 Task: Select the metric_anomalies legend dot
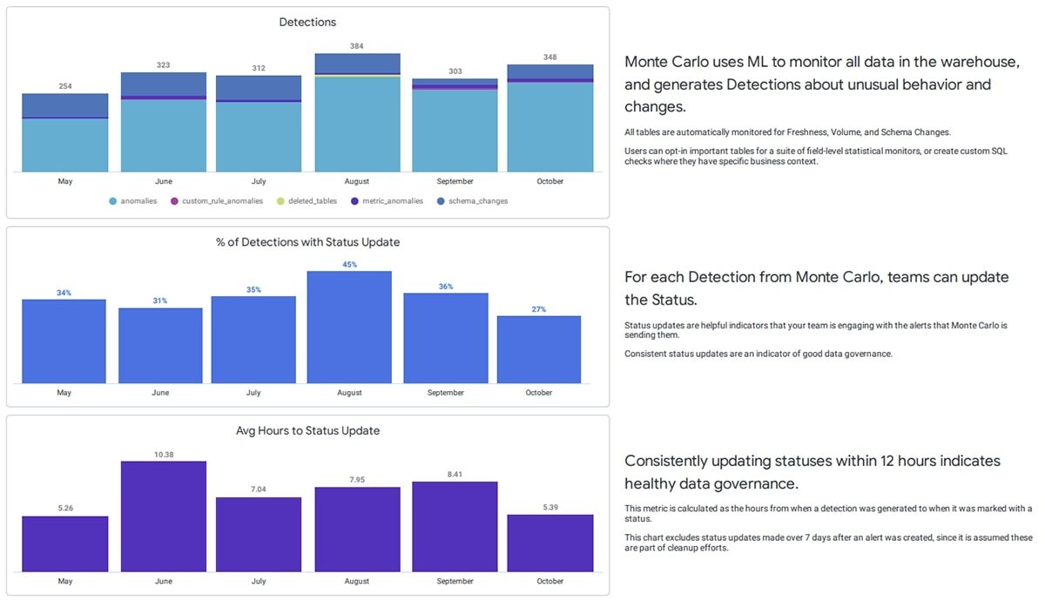(354, 200)
